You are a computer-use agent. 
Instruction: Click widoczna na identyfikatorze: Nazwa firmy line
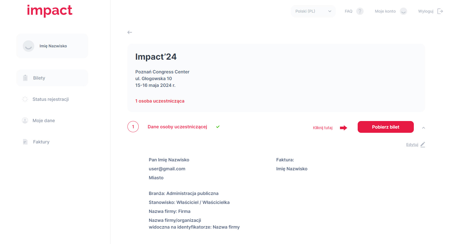[194, 227]
